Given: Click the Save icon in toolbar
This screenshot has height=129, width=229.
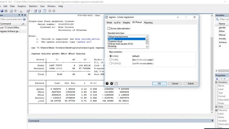Looking at the screenshot, I should pyautogui.click(x=2, y=11).
